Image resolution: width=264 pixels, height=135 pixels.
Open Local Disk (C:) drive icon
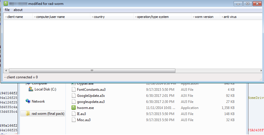31,89
